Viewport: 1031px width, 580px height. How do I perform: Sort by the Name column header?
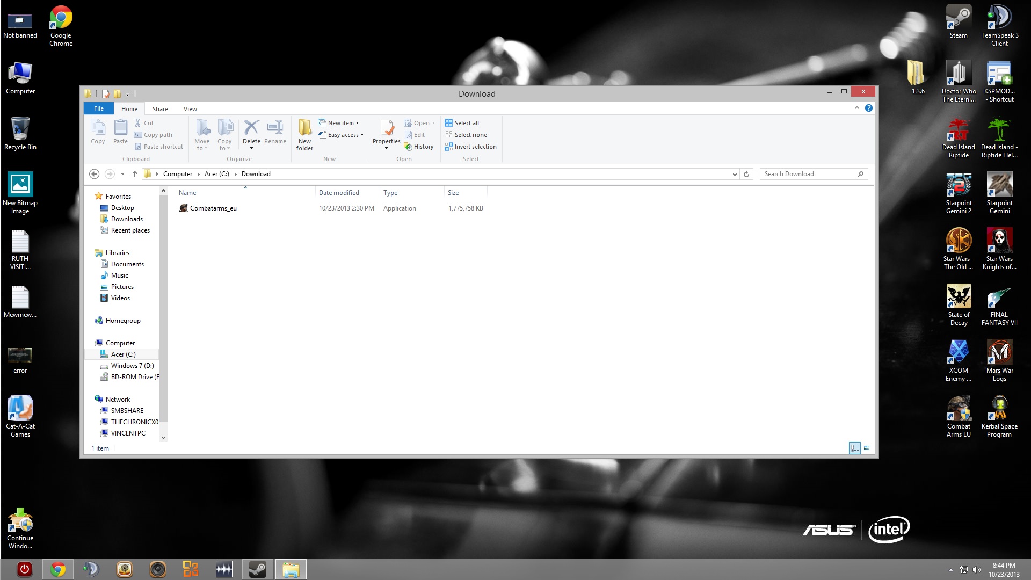coord(187,193)
